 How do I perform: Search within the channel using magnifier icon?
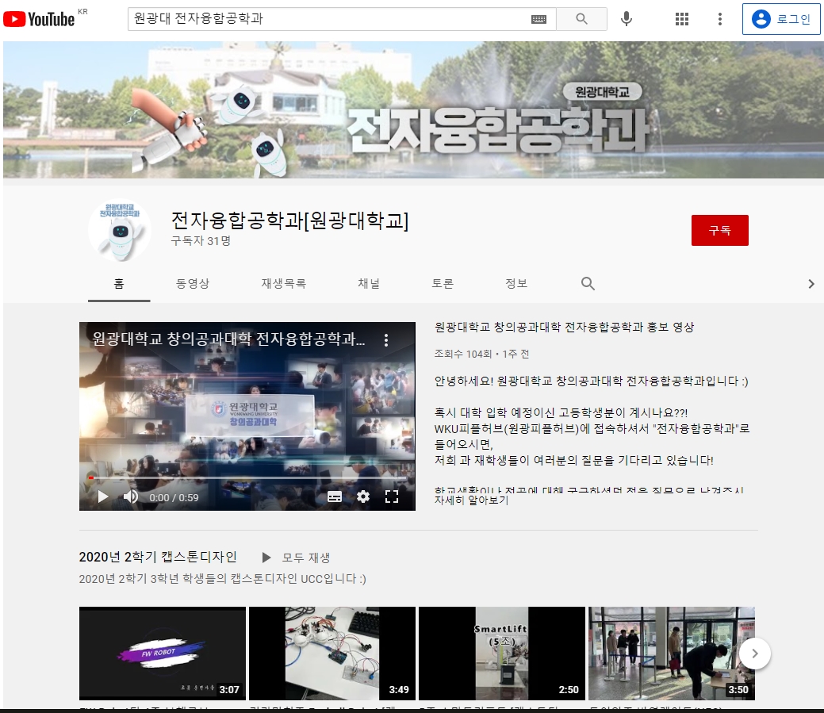click(x=588, y=284)
